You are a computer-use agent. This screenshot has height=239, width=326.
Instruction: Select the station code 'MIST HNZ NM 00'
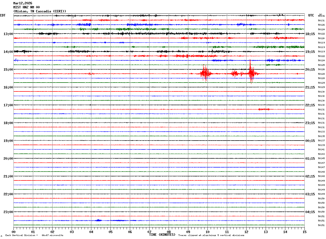coord(26,7)
